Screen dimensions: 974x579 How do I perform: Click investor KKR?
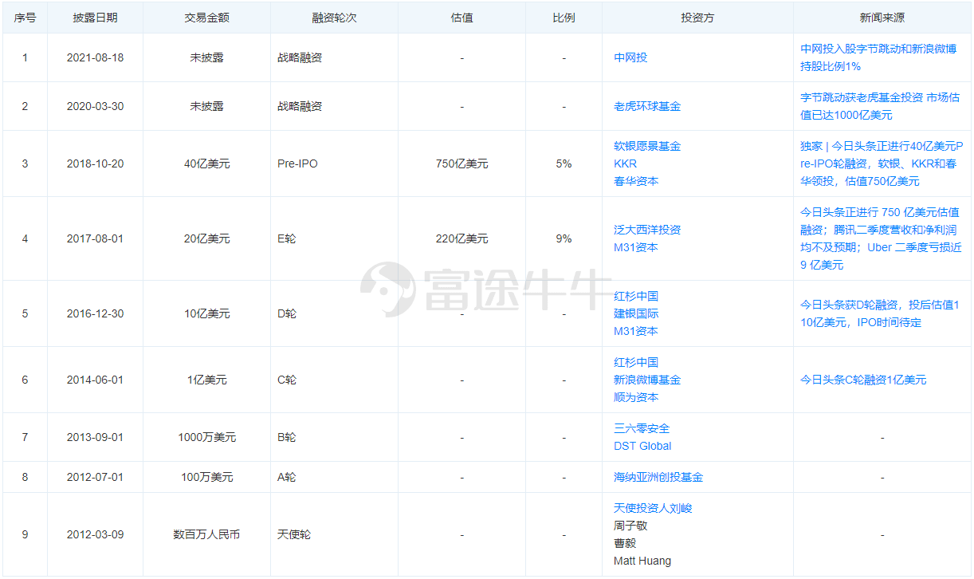[x=626, y=163]
